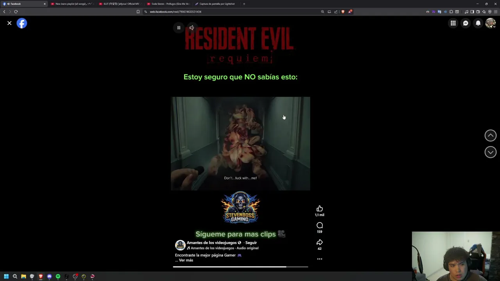500x281 pixels.
Task: Reload the current page
Action: pos(16,12)
